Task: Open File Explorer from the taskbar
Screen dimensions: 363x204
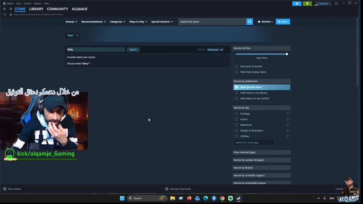Action: click(172, 198)
